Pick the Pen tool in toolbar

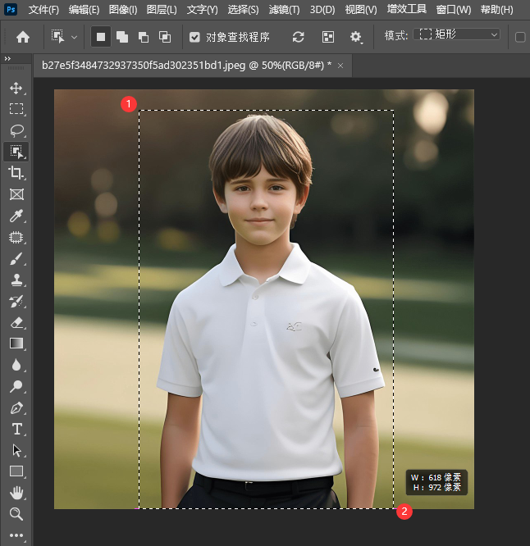[x=16, y=407]
